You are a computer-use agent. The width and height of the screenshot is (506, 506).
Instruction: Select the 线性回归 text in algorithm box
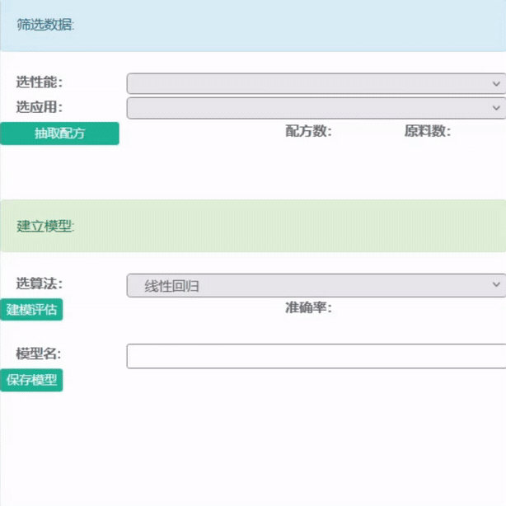pos(171,286)
